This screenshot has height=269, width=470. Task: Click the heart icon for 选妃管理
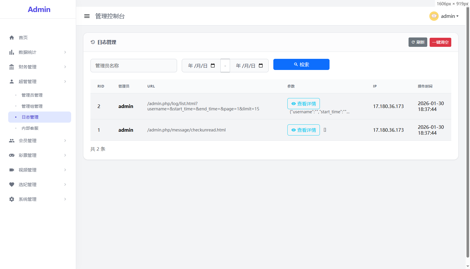pos(12,184)
